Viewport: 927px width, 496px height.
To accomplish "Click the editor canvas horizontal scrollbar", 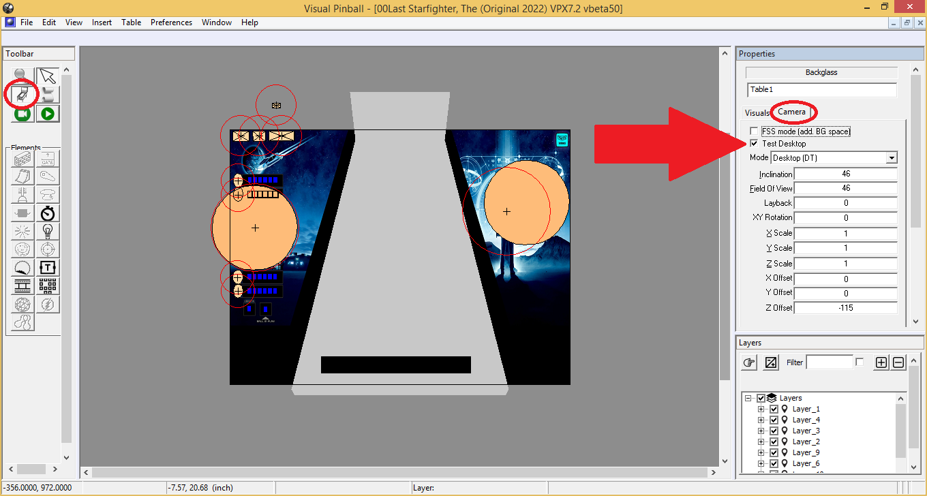I will coord(400,471).
